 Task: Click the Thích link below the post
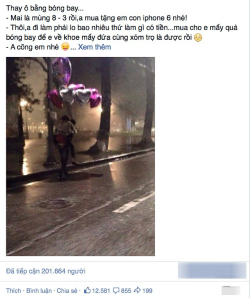13,290
